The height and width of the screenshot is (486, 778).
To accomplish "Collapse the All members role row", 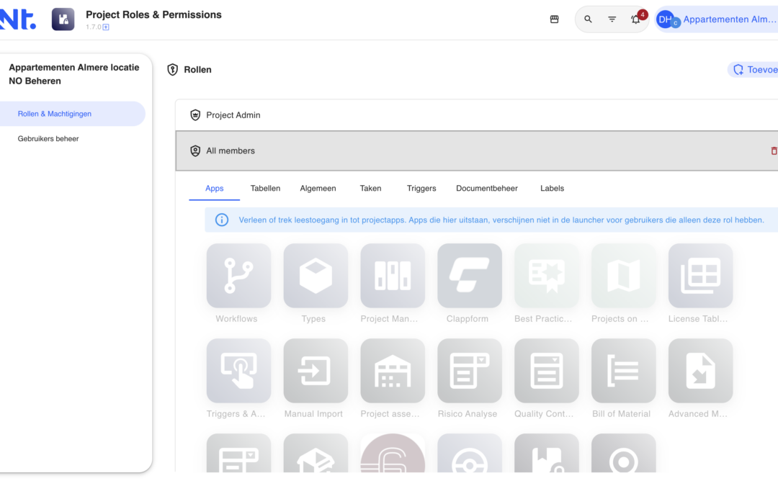I will (476, 150).
